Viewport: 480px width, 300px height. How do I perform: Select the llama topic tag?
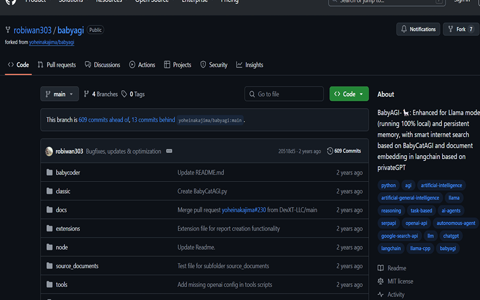(454, 198)
